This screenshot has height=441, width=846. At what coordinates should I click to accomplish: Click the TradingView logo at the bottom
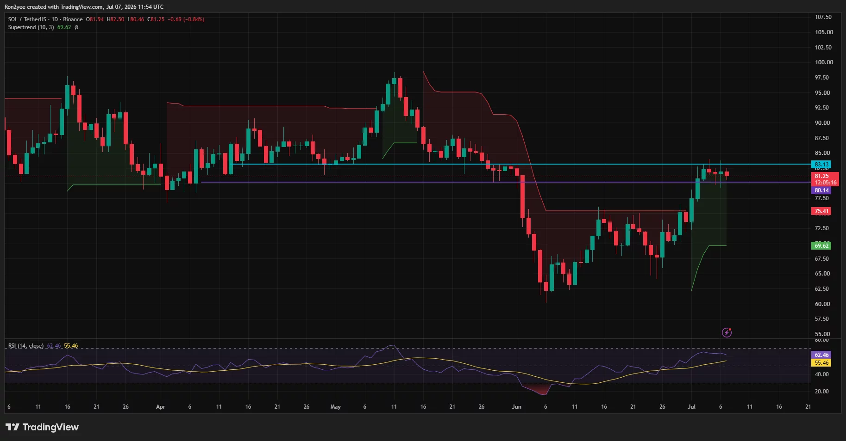(42, 427)
